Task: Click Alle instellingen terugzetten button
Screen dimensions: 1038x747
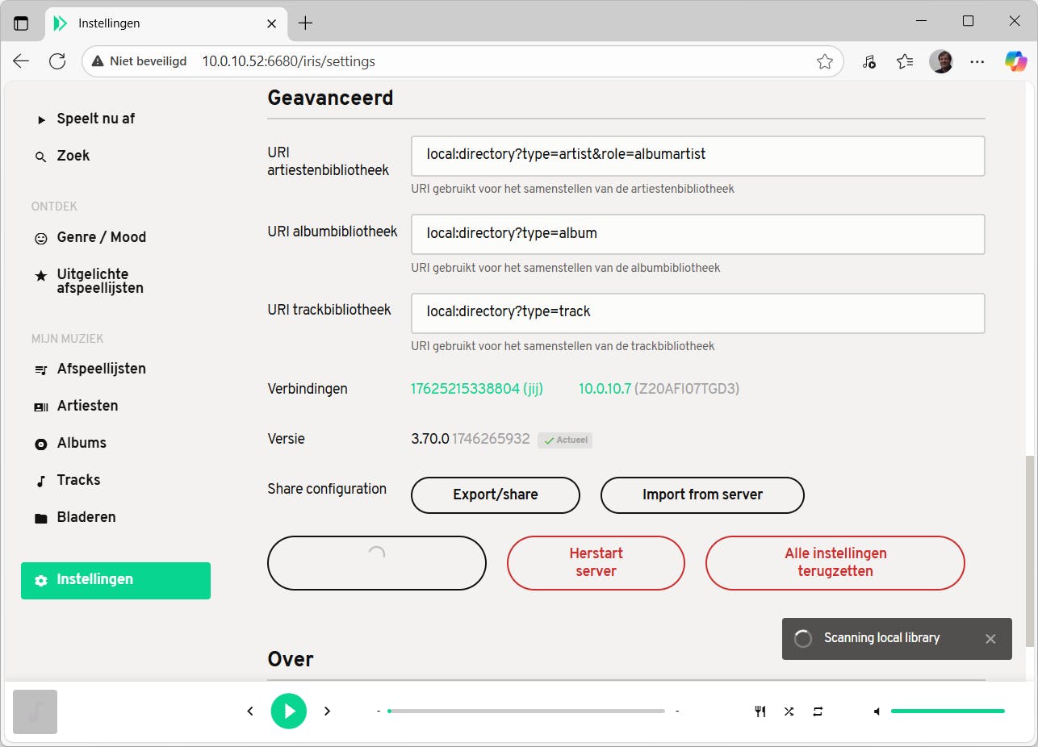Action: (x=835, y=563)
